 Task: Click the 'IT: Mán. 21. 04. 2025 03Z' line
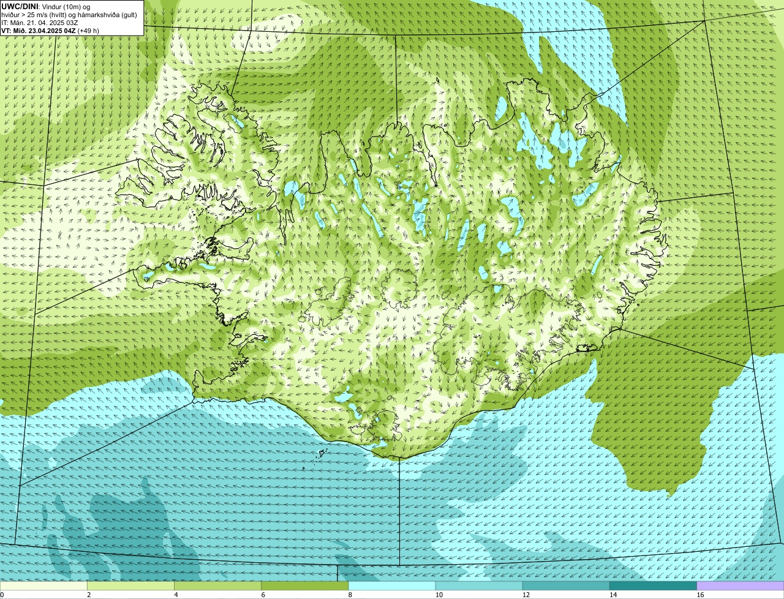click(40, 22)
